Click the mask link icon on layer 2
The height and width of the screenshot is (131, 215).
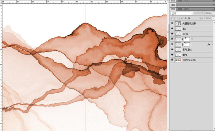182,39
